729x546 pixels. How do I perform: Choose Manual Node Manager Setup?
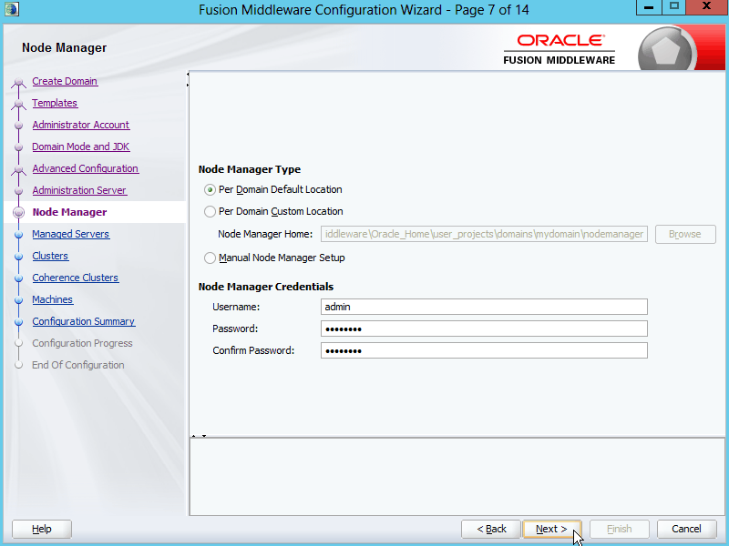click(x=210, y=258)
